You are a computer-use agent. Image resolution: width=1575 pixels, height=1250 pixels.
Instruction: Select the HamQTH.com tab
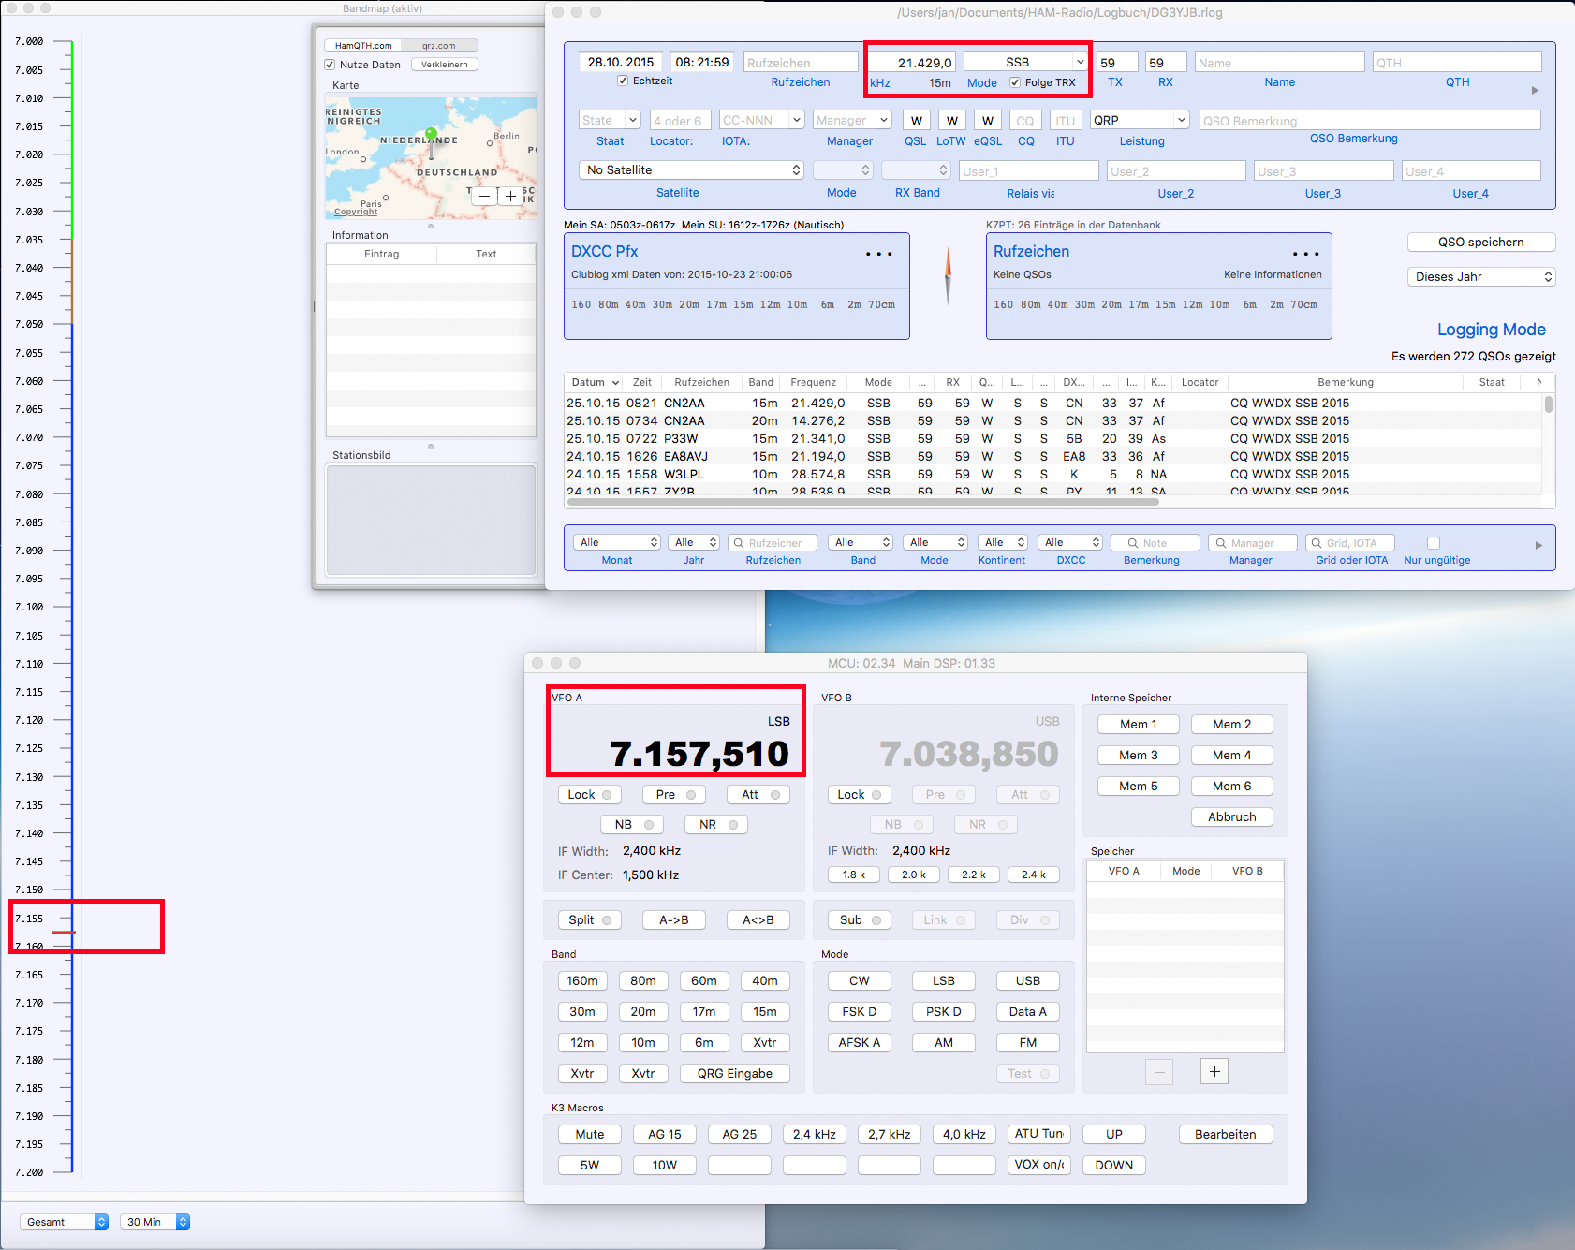click(363, 45)
